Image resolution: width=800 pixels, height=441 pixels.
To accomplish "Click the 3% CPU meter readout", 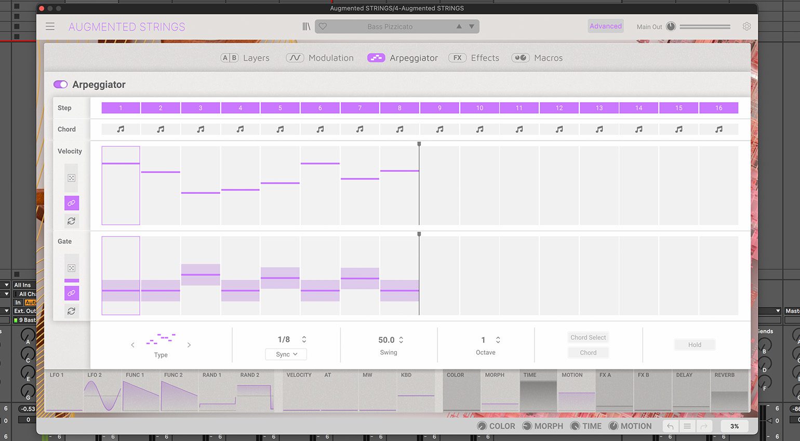I will (x=734, y=426).
